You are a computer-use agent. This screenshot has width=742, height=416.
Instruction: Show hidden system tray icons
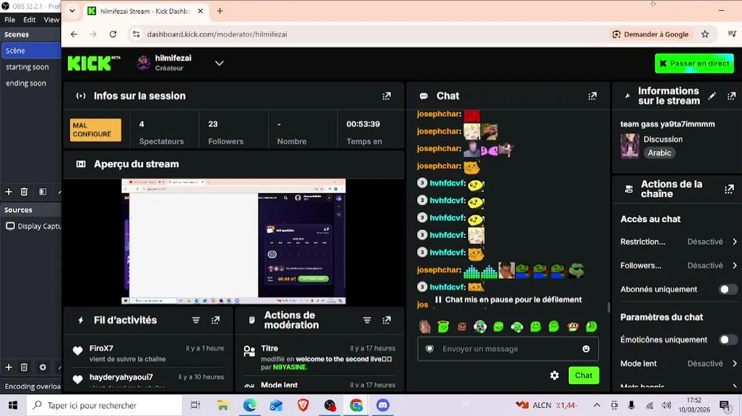click(x=597, y=406)
